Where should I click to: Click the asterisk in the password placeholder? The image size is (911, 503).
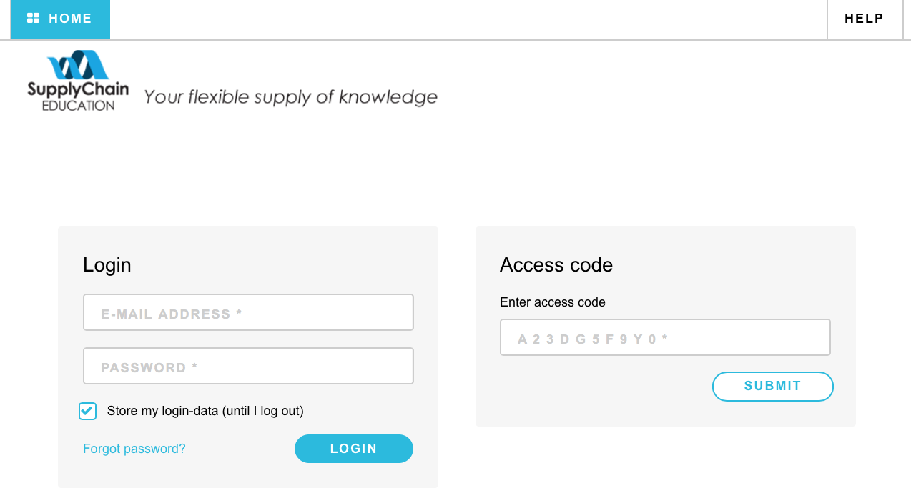[194, 367]
